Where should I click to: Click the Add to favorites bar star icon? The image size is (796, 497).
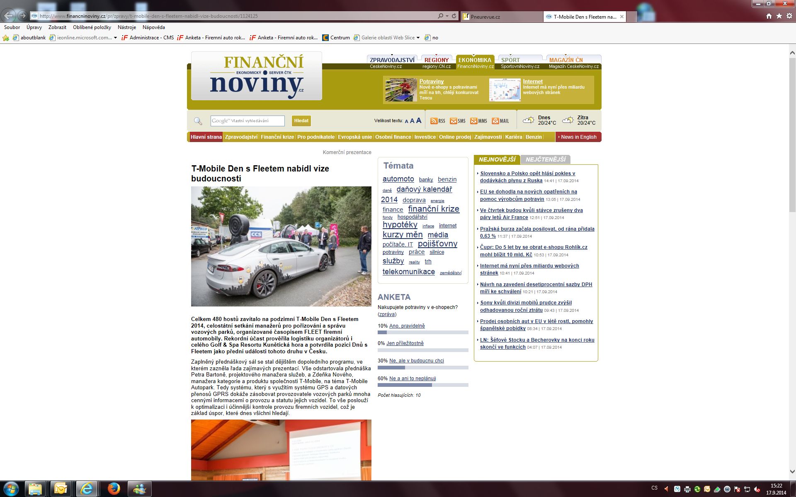[6, 38]
